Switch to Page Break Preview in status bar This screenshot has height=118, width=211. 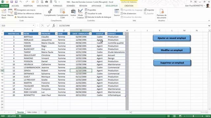tap(180, 116)
